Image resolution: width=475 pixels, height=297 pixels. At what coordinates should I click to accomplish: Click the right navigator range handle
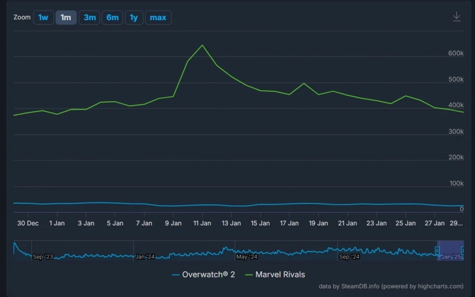463,250
